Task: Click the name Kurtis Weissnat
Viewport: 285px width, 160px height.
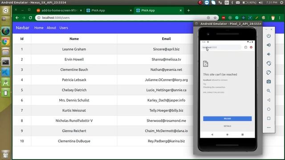Action: (74, 110)
